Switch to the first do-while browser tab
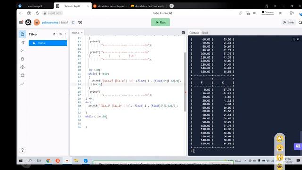Image resolution: width=302 pixels, height=170 pixels. click(x=110, y=6)
